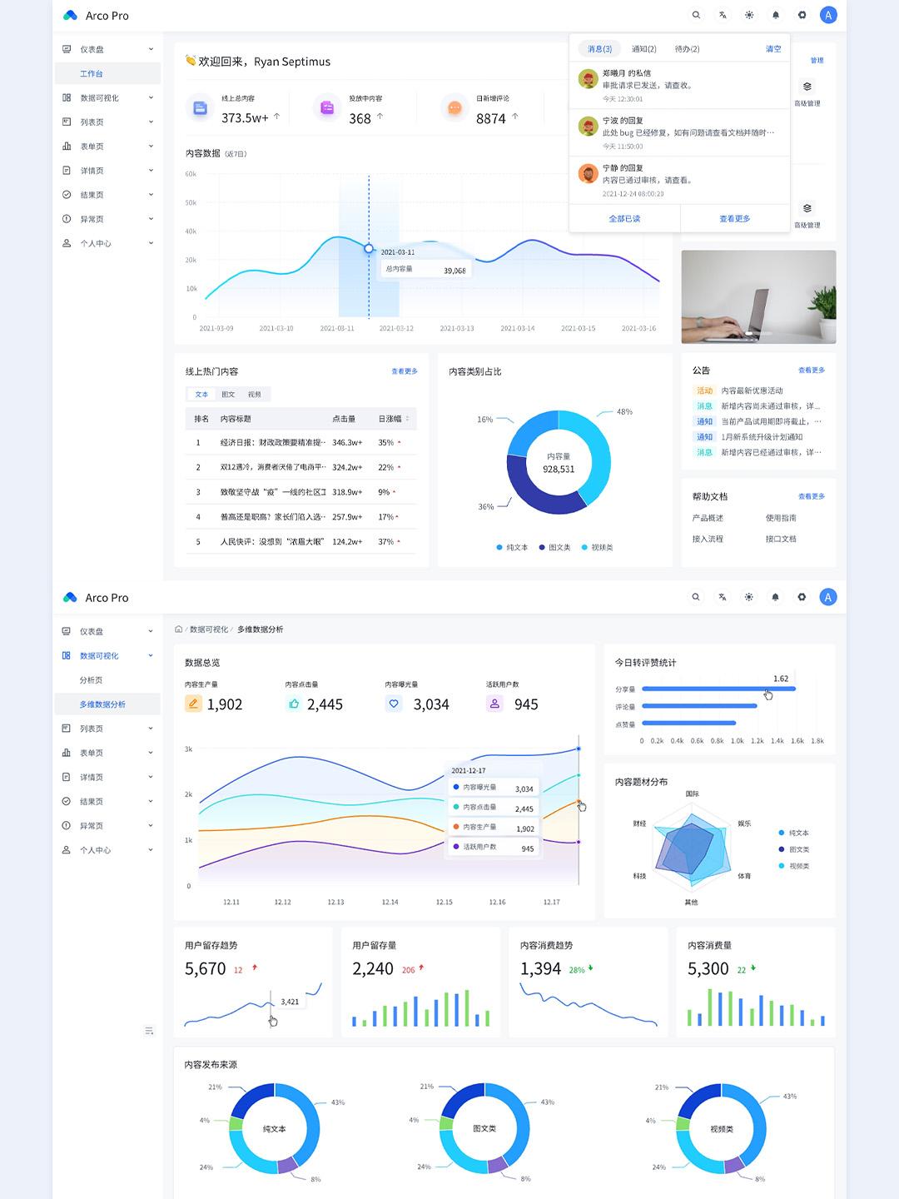Screen dimensions: 899x1199
Task: Click the laptop carousel image
Action: pyautogui.click(x=758, y=296)
